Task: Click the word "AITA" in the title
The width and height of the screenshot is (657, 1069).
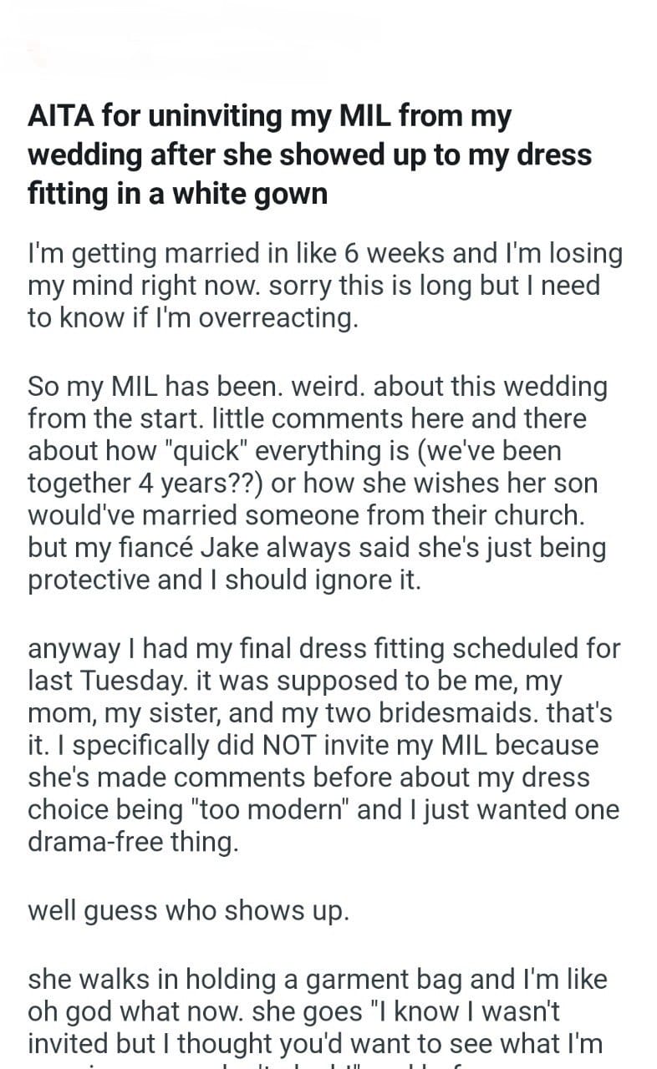Action: coord(64,117)
